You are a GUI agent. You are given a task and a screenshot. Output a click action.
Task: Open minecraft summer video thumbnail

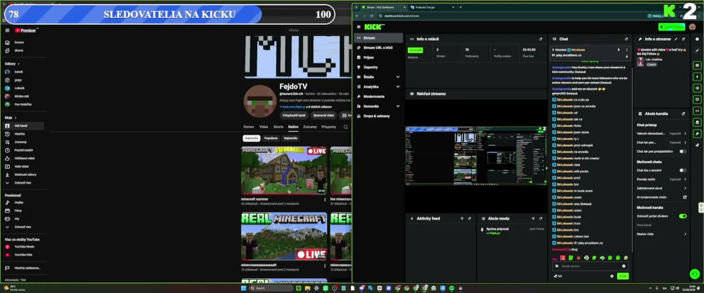(284, 170)
